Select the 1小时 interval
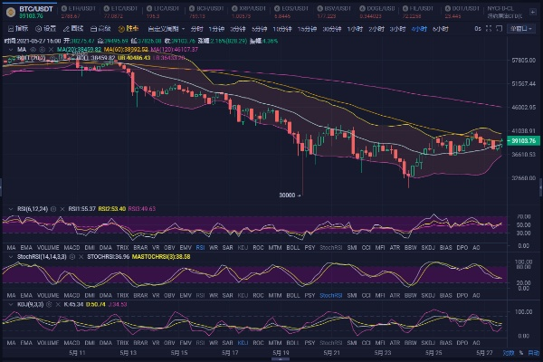543x362 pixels. pos(355,29)
